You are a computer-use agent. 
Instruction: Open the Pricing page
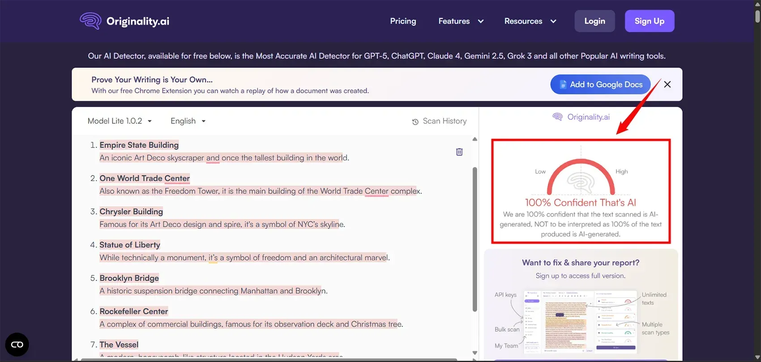pos(403,21)
